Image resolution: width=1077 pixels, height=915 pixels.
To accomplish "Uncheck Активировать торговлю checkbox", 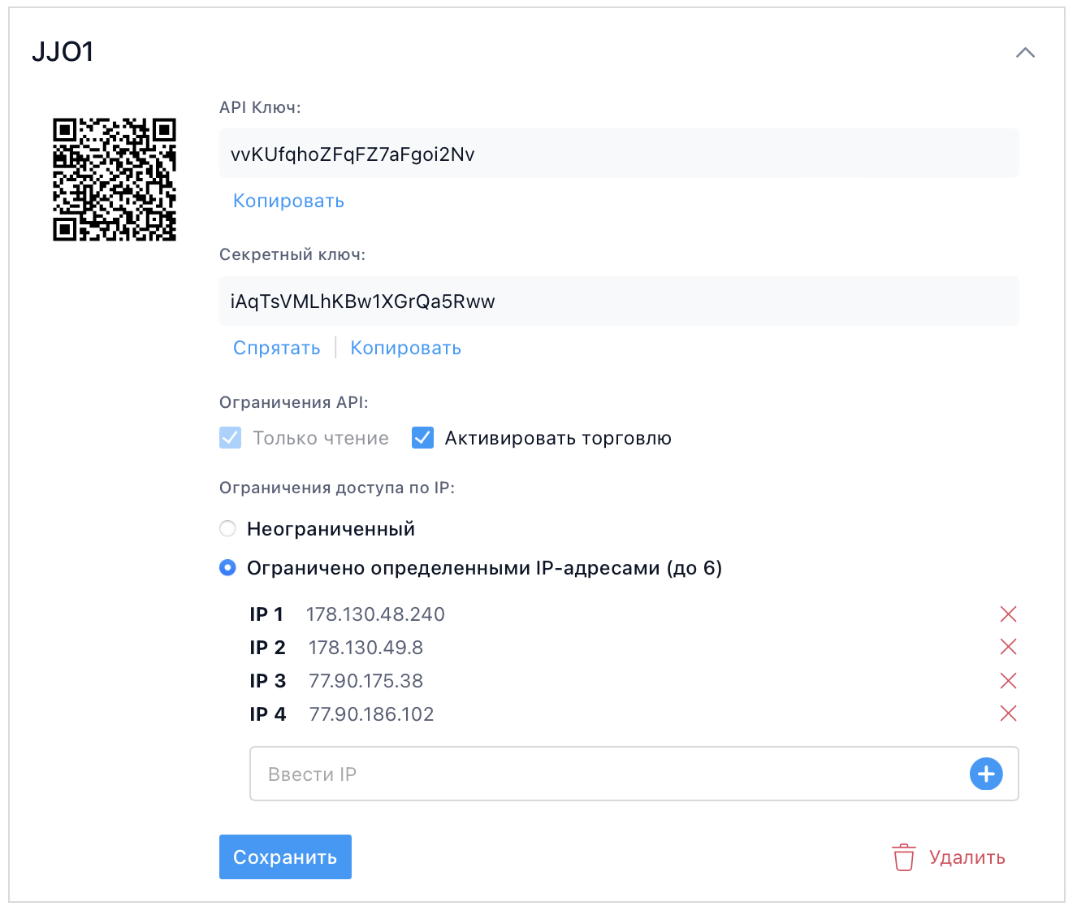I will (422, 438).
